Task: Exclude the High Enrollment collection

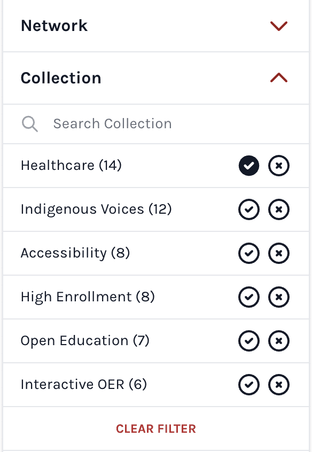Action: [x=279, y=297]
